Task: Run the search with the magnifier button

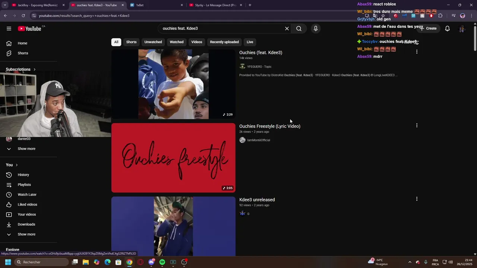Action: (x=299, y=29)
